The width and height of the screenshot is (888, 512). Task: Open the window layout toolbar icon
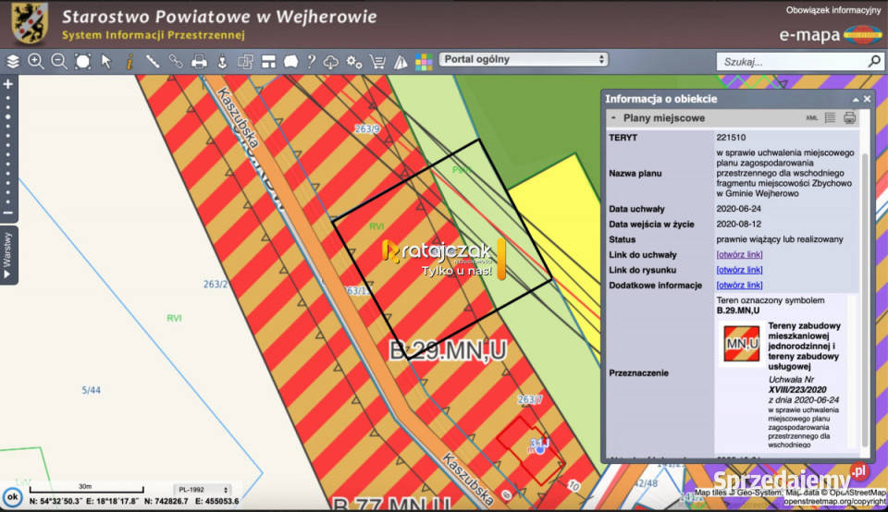268,61
